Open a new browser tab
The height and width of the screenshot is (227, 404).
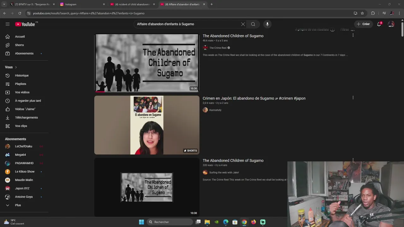pyautogui.click(x=211, y=4)
